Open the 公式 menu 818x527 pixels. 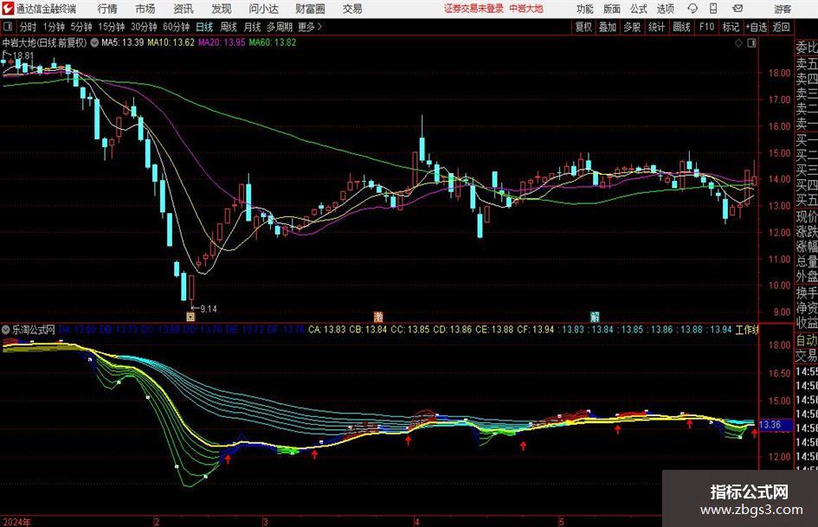639,9
